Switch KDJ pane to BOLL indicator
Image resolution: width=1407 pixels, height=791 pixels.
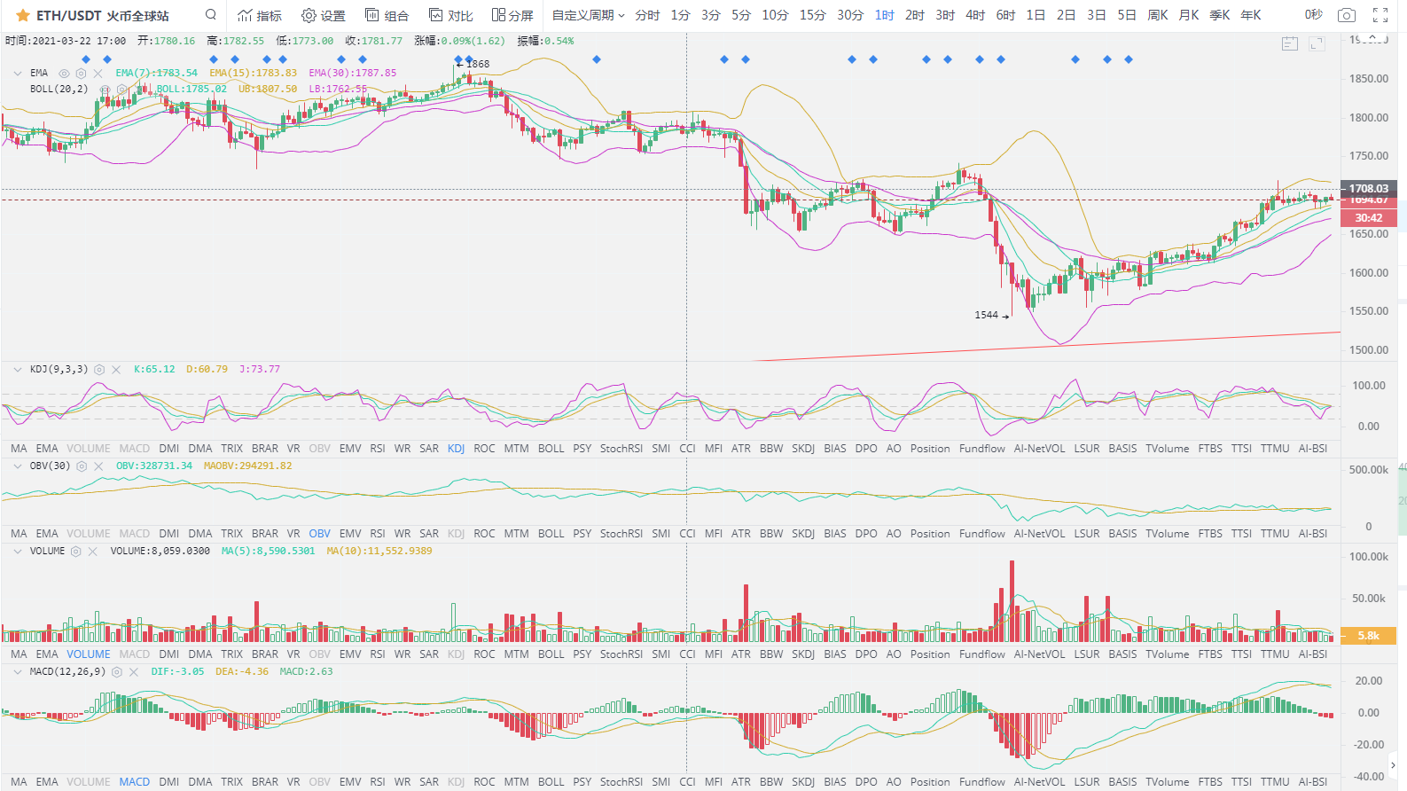click(551, 449)
